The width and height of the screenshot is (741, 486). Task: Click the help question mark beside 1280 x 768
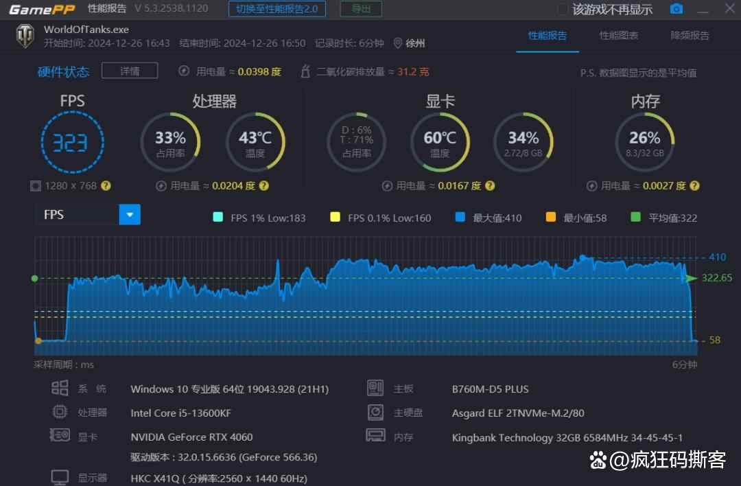tap(106, 186)
